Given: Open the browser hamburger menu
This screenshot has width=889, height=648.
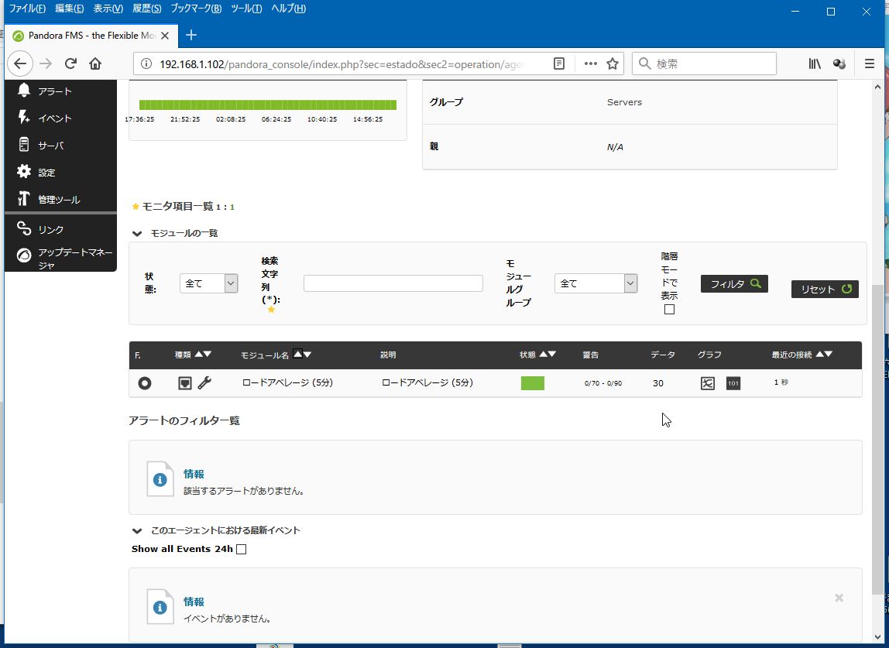Looking at the screenshot, I should pyautogui.click(x=869, y=63).
